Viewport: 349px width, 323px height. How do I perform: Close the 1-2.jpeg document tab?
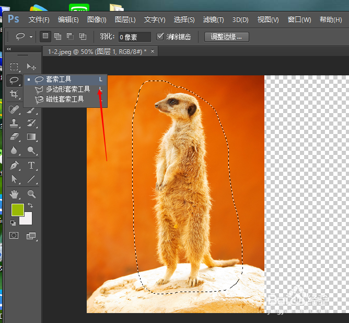[153, 51]
